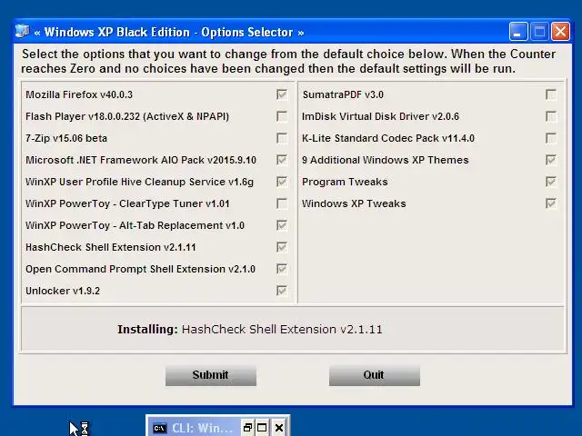Maximize the CLI window at bottom

coord(262,428)
